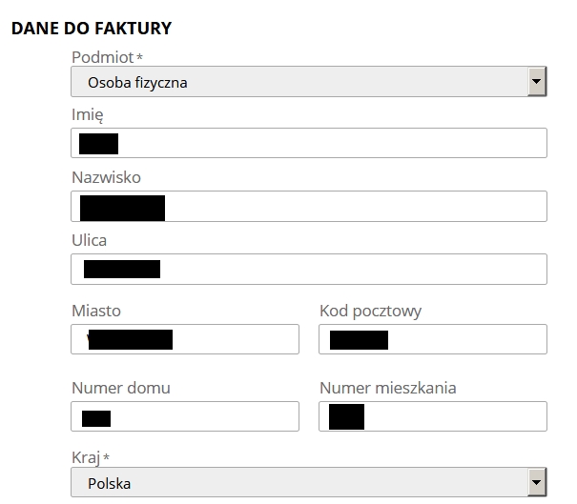
Task: Click the 'DANE DO FAKTURY' heading
Action: click(x=92, y=29)
